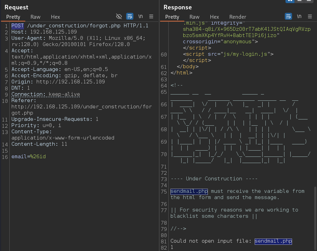Click the Request panel title
317x251 pixels.
[16, 7]
